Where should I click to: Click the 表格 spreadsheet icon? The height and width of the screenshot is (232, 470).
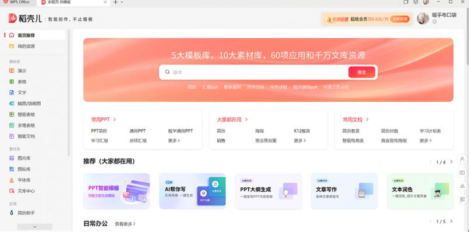[12, 82]
